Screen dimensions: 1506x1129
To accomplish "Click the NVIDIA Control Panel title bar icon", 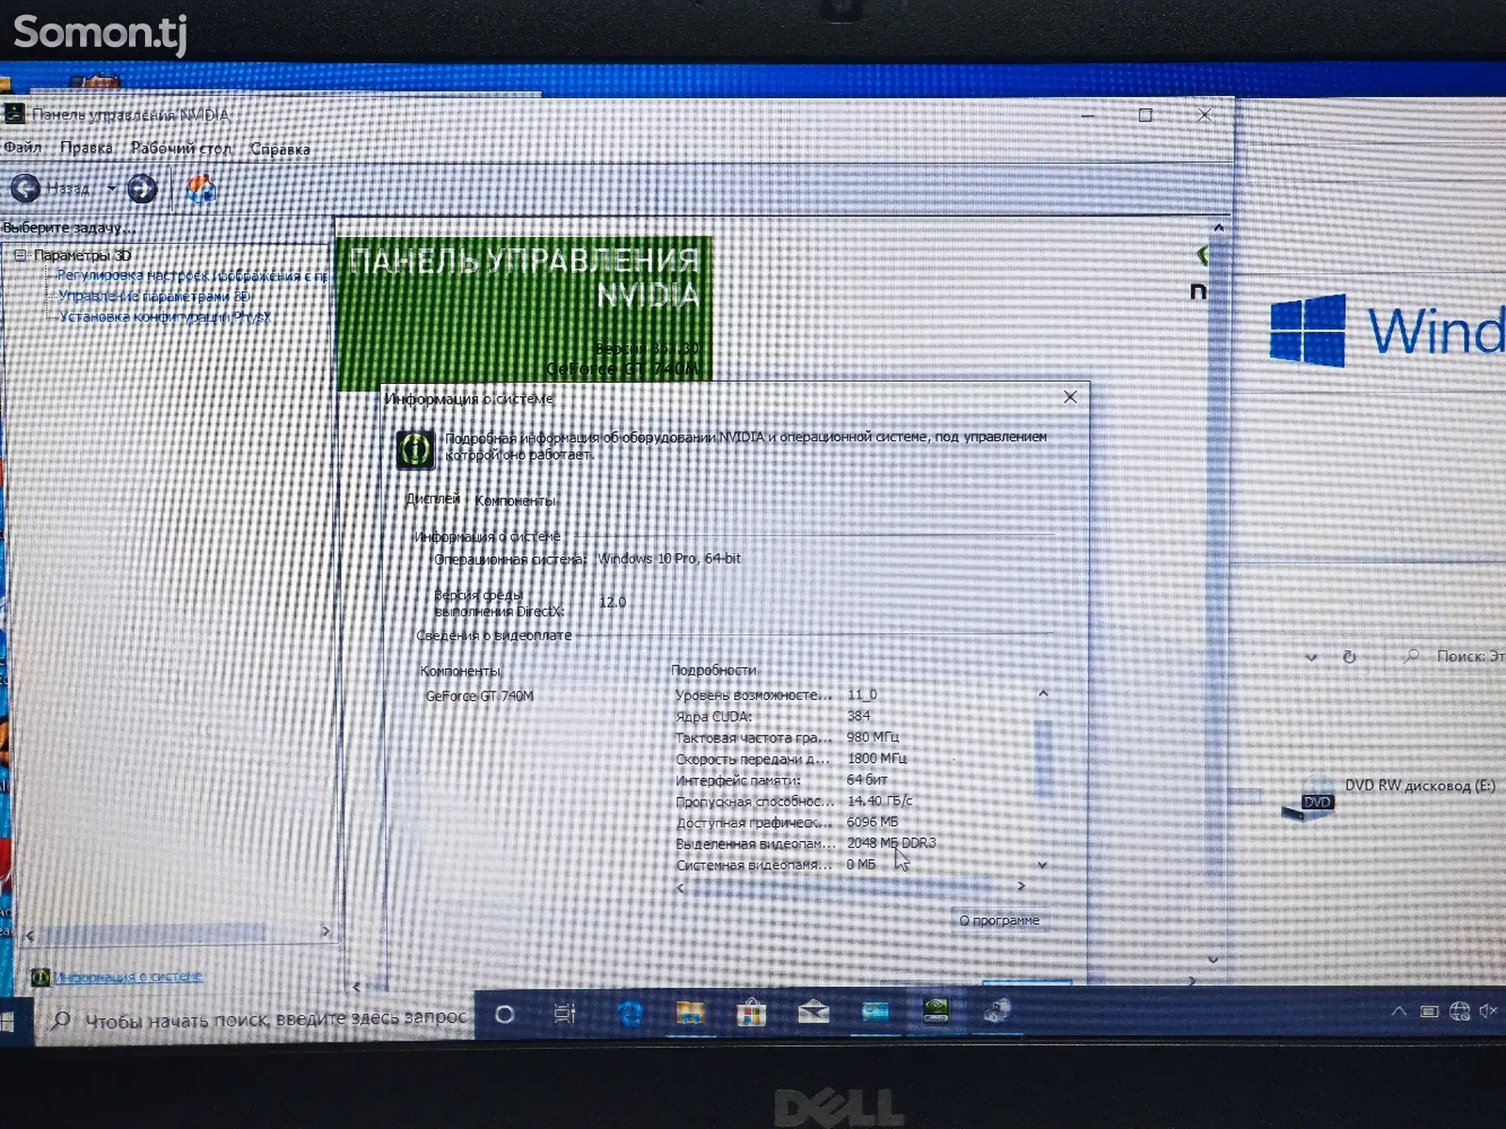I will click(14, 114).
